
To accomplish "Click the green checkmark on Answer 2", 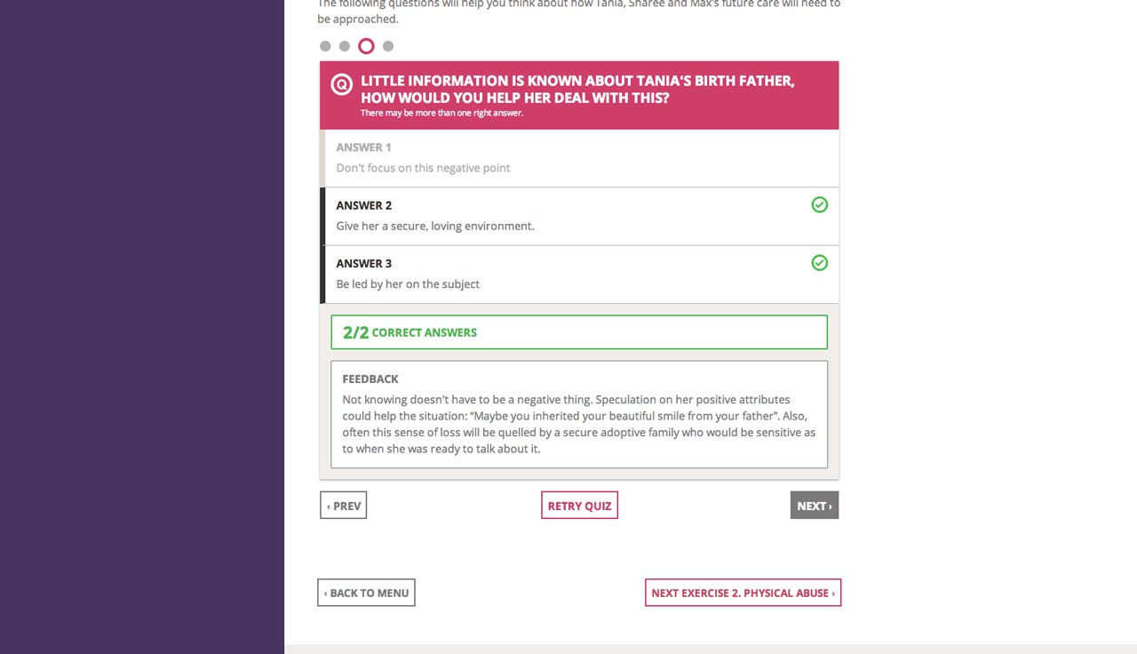I will coord(819,205).
